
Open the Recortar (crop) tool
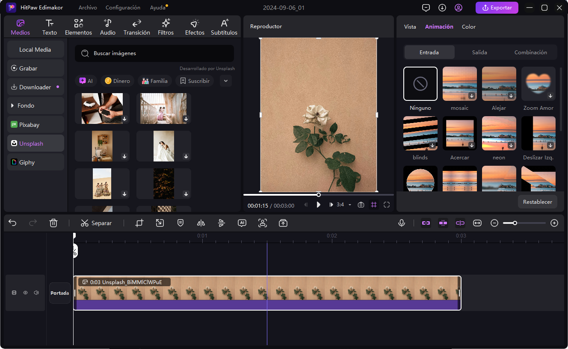139,223
